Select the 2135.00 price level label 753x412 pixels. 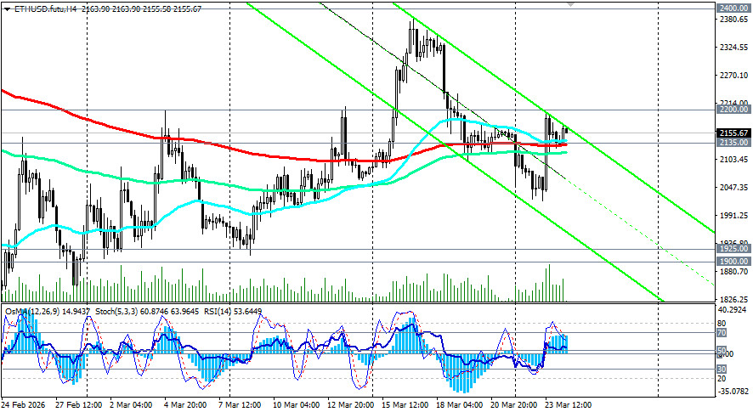733,143
